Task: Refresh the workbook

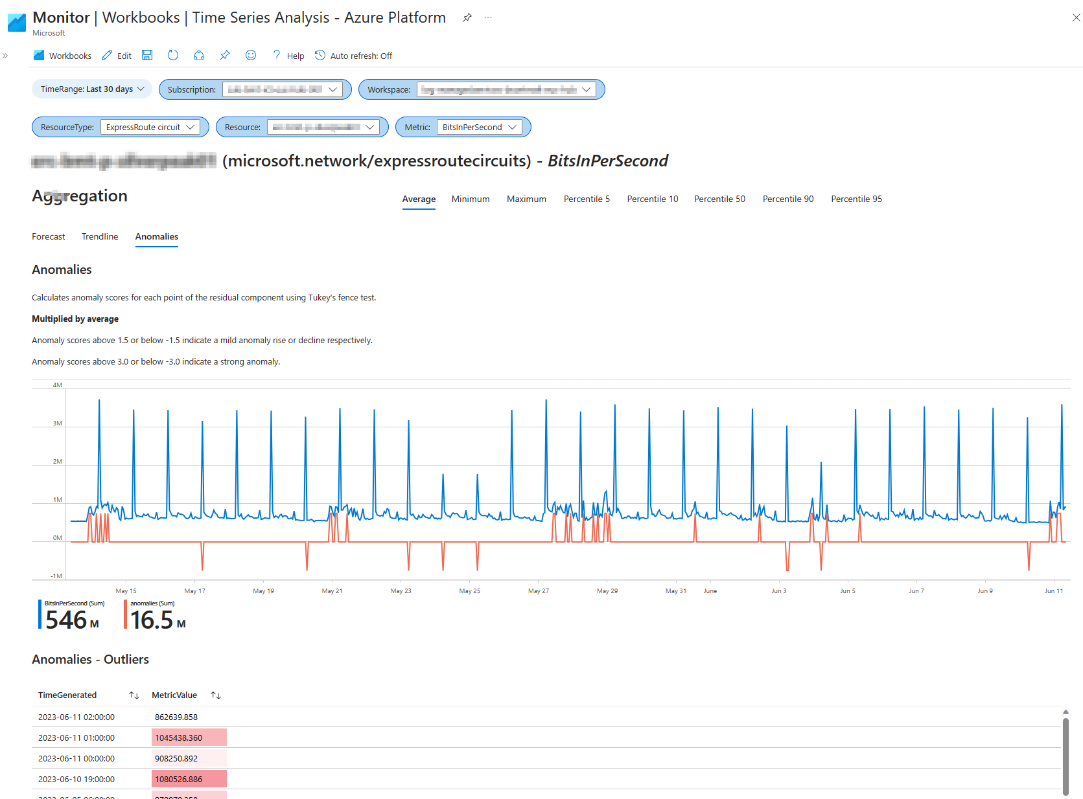Action: coord(173,56)
